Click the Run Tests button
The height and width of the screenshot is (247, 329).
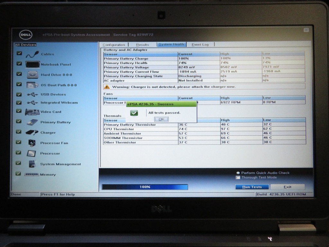(x=252, y=187)
